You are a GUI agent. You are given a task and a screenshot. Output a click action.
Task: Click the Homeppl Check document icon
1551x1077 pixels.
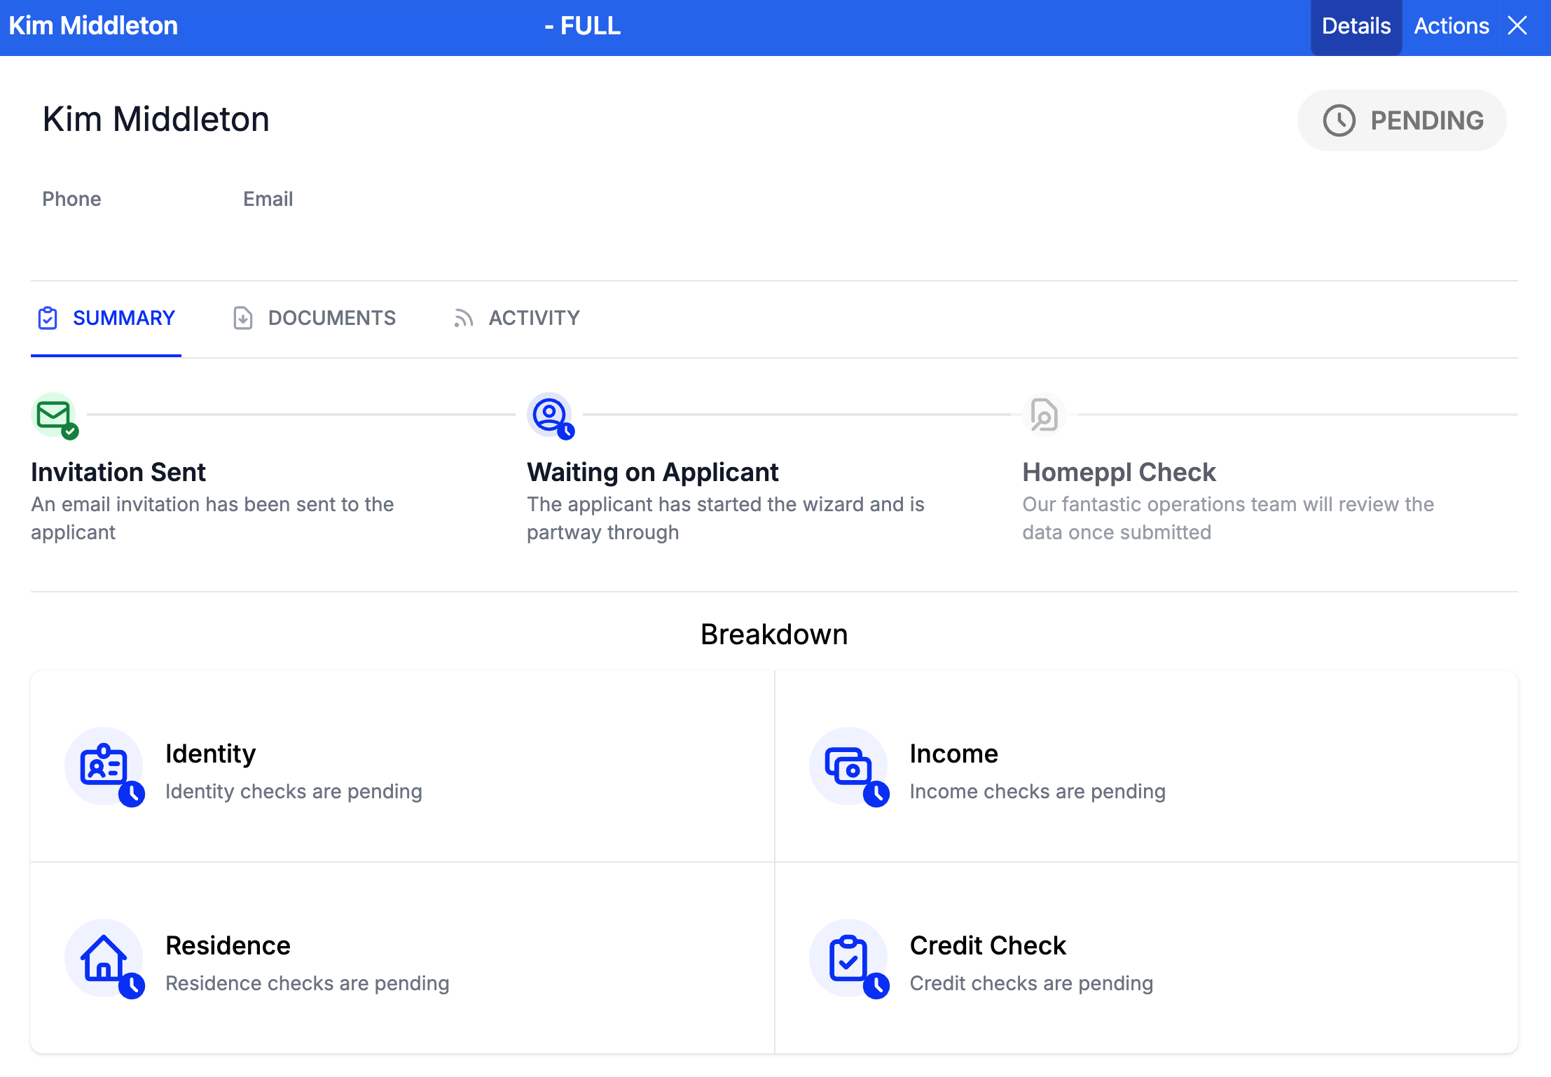(x=1044, y=415)
